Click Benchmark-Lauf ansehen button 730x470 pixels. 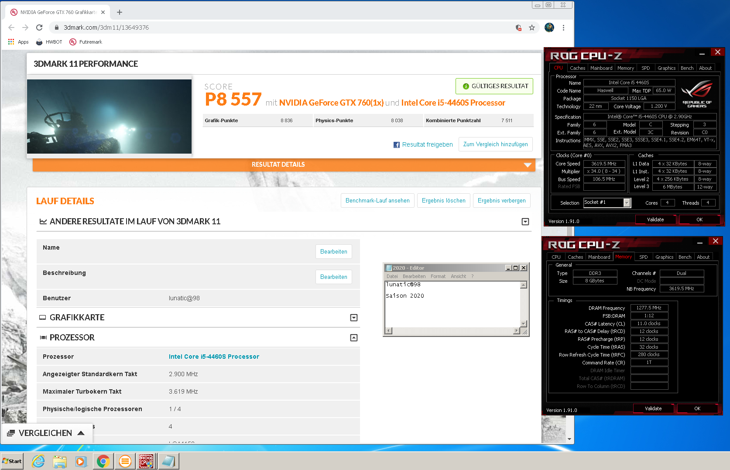tap(377, 201)
